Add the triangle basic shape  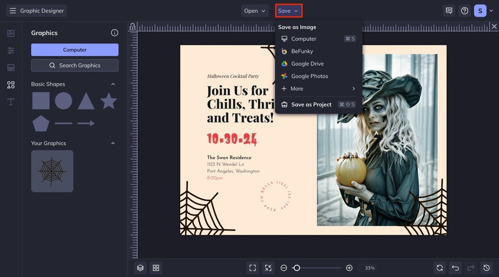coord(86,101)
